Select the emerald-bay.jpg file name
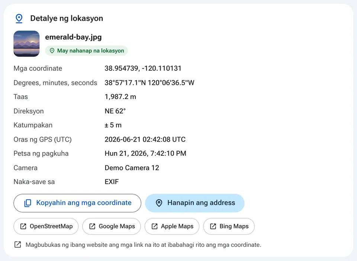This screenshot has width=357, height=261. click(73, 37)
